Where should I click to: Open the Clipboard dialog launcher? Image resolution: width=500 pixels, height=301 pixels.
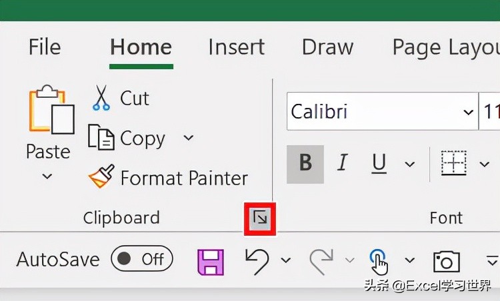[260, 218]
